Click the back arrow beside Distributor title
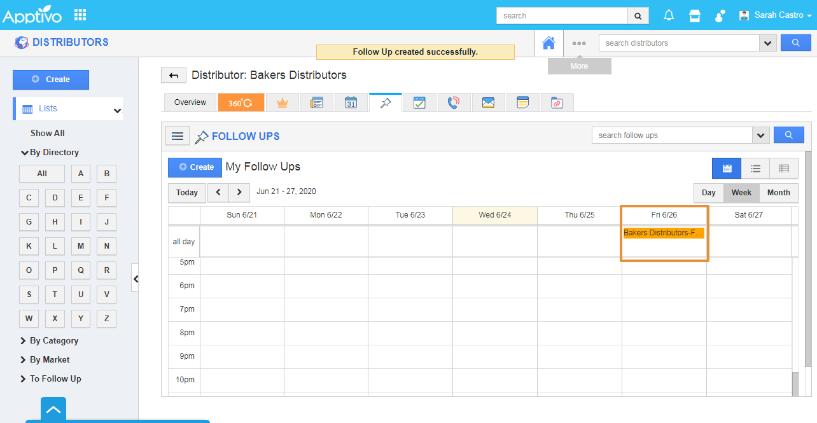This screenshot has width=817, height=423. coord(173,76)
